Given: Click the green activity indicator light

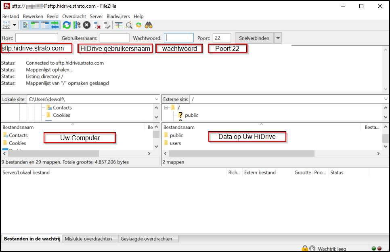Looking at the screenshot, I should (373, 248).
